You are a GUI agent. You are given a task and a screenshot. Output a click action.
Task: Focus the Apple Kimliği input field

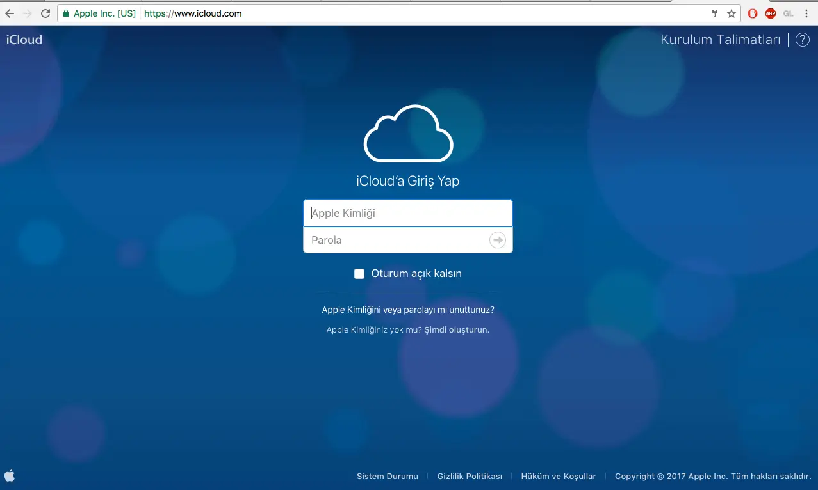(408, 213)
